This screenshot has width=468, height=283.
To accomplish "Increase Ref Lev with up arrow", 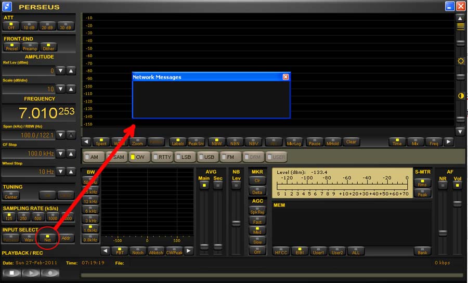I will 71,71.
